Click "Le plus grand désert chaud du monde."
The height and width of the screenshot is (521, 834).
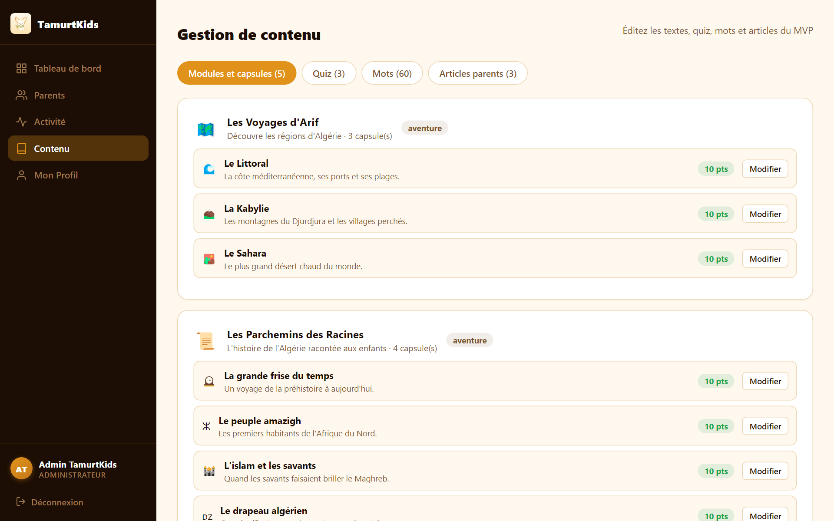tap(293, 266)
